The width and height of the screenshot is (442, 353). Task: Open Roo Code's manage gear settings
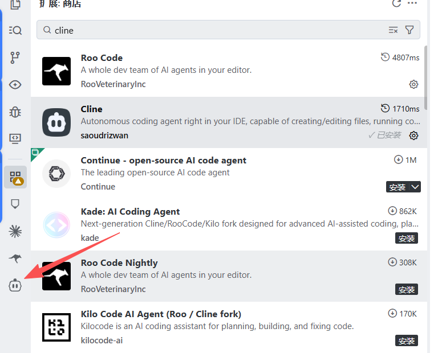tap(414, 84)
